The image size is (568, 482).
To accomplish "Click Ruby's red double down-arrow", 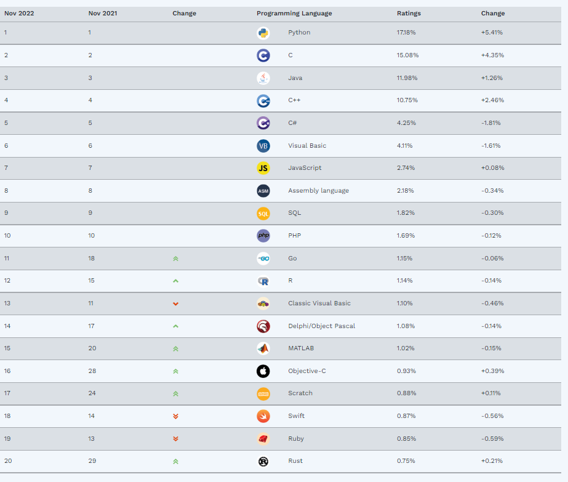I will [x=175, y=439].
